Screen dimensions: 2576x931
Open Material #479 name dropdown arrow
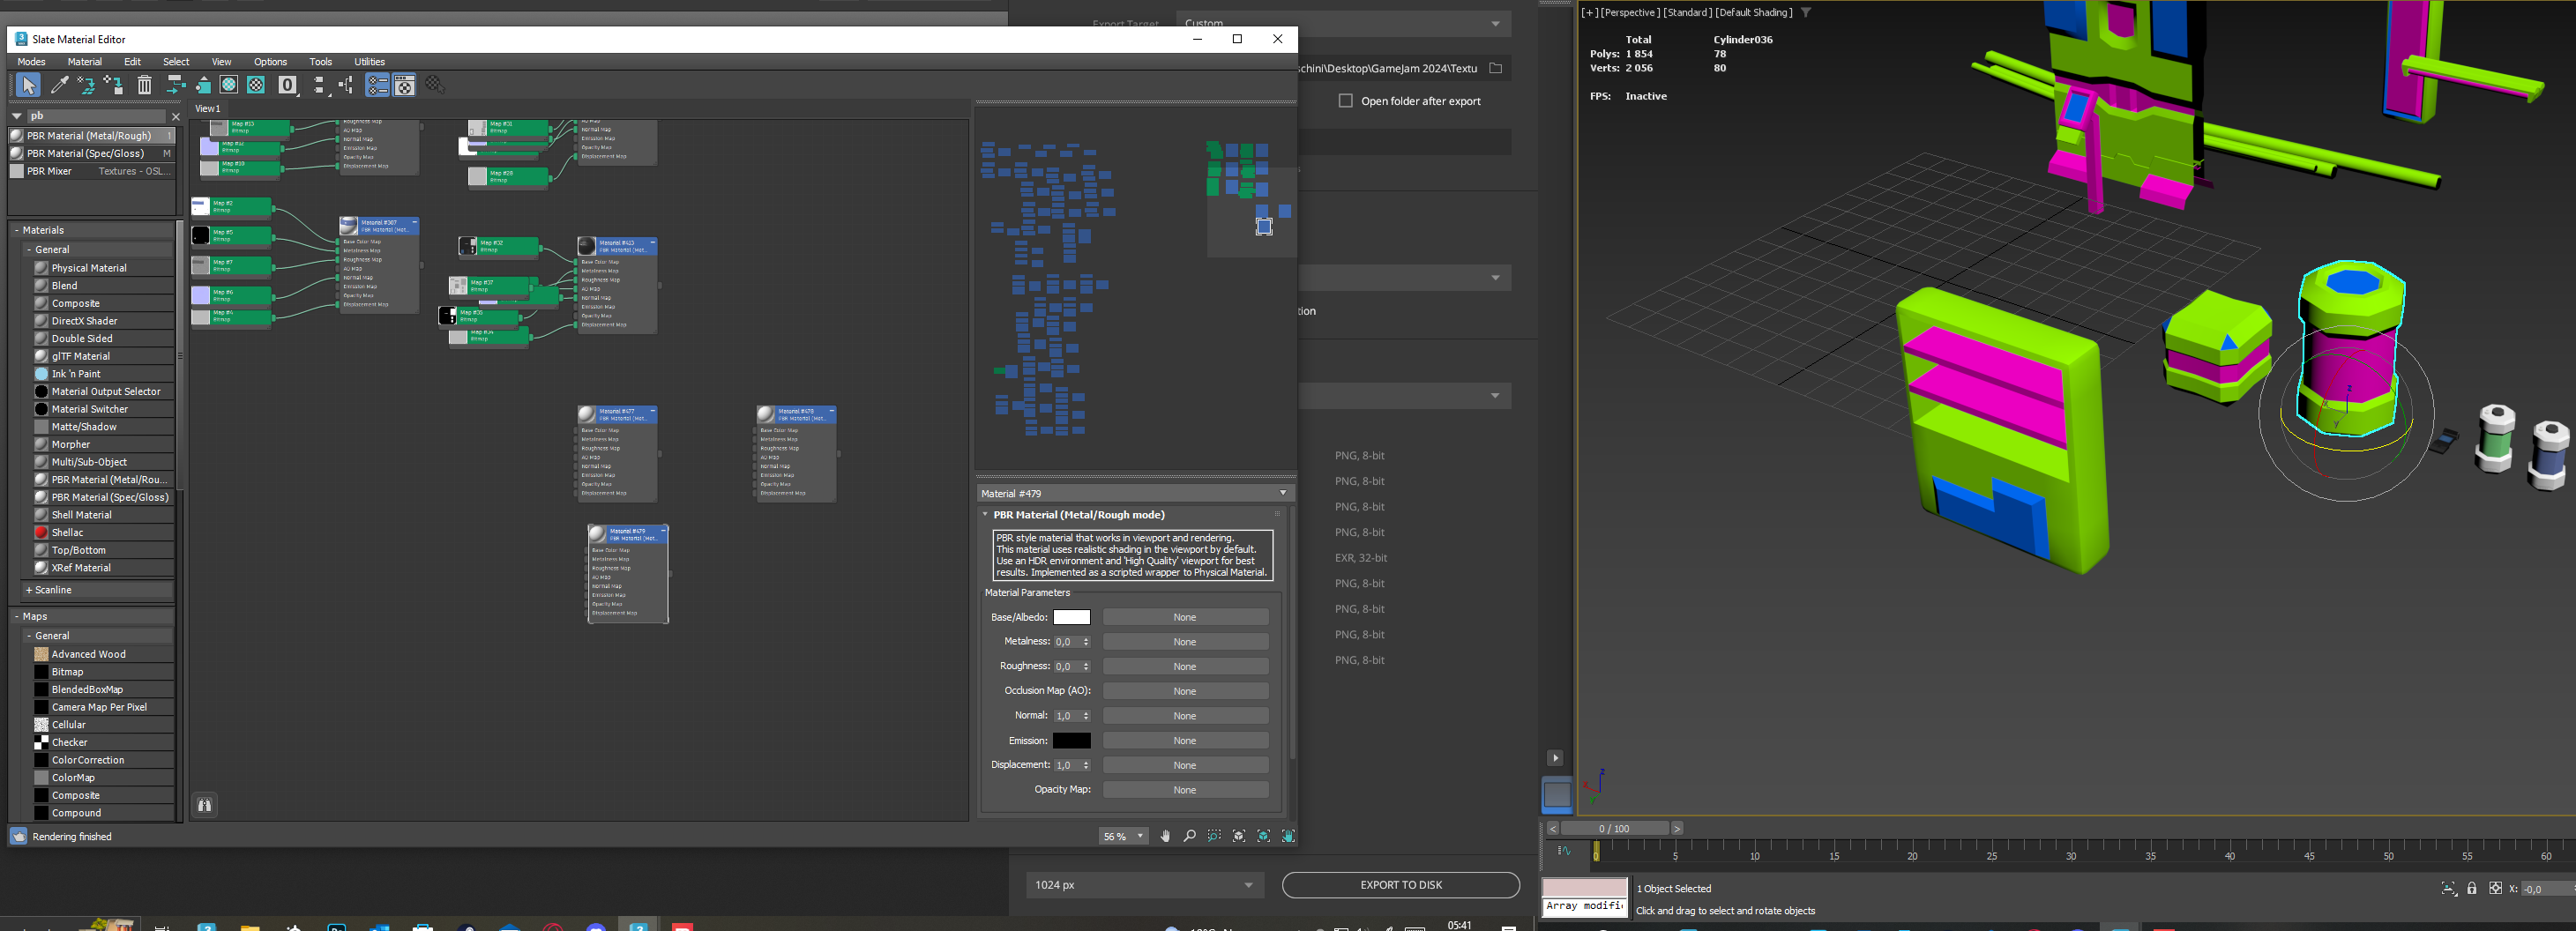[1283, 493]
